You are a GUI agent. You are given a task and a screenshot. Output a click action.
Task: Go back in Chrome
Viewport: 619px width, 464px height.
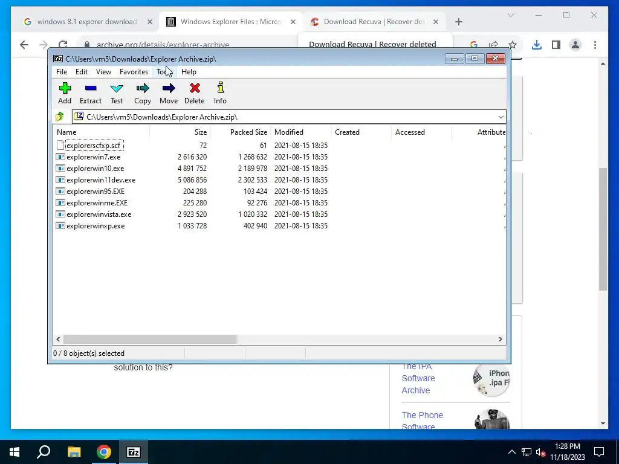[x=24, y=45]
